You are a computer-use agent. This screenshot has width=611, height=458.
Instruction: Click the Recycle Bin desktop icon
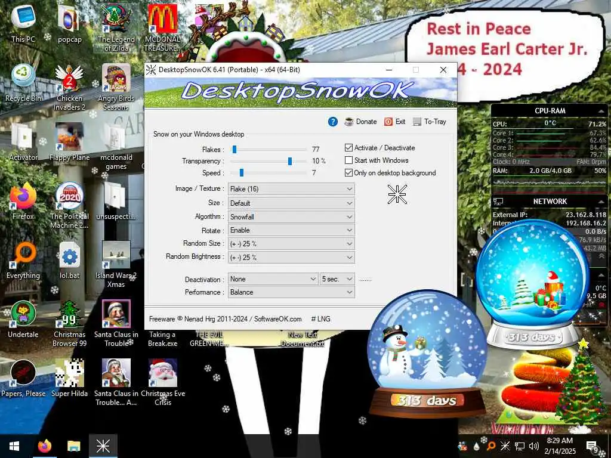23,83
